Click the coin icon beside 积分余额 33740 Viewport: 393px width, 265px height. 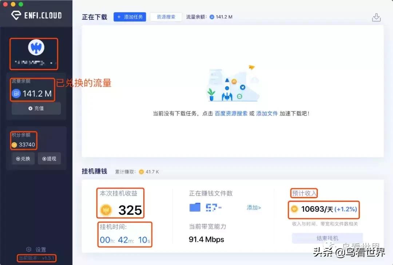click(14, 145)
